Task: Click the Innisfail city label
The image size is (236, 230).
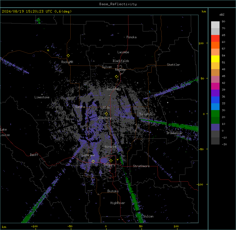Action: click(x=114, y=89)
